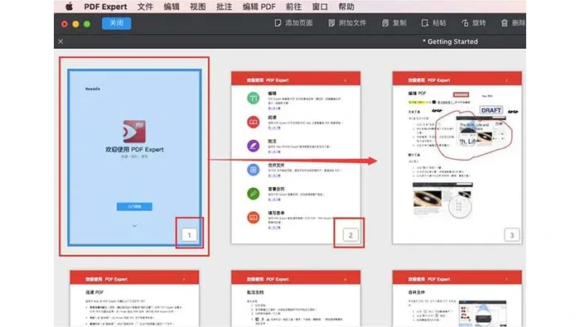Click down chevron on page 1 thumbnail
The image size is (580, 327).
(x=134, y=226)
